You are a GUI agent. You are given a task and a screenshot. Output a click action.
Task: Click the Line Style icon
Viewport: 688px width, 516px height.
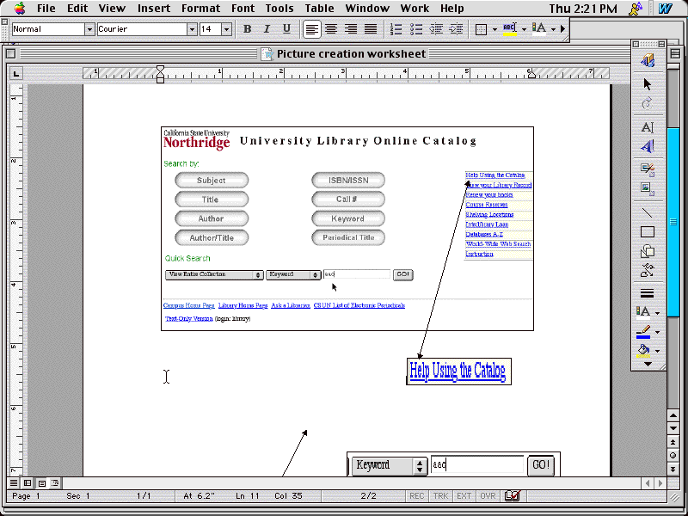pos(648,293)
